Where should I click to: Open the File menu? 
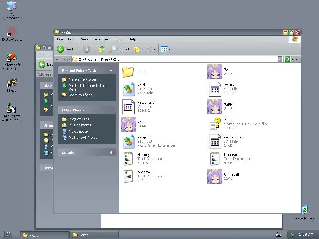[60, 39]
